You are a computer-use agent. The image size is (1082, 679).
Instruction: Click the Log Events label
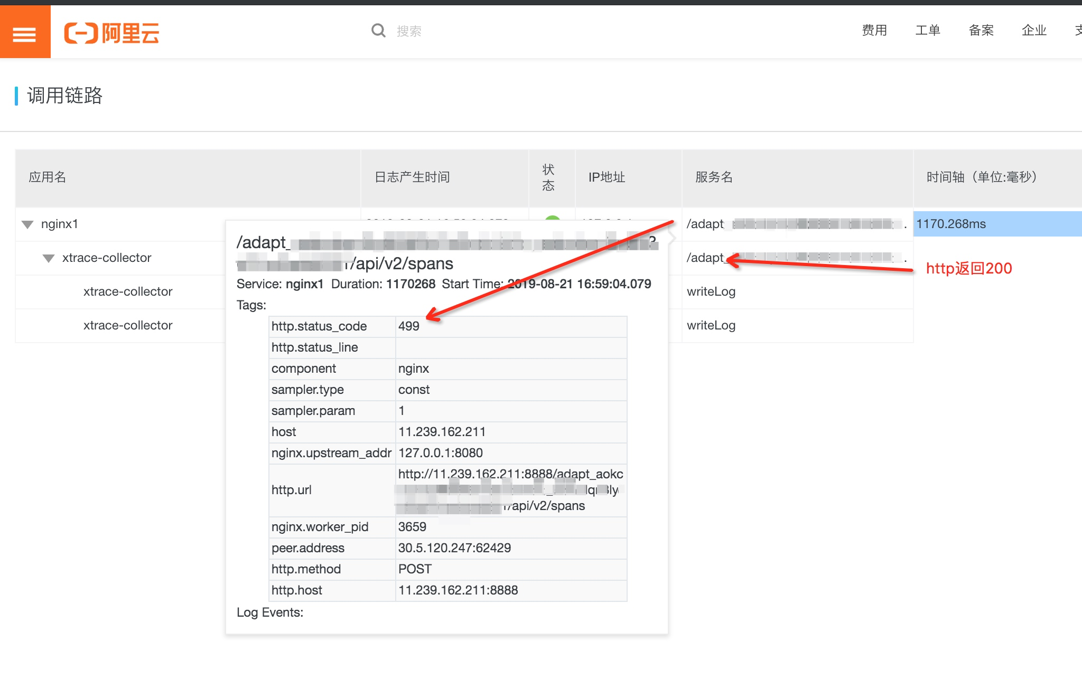[270, 612]
